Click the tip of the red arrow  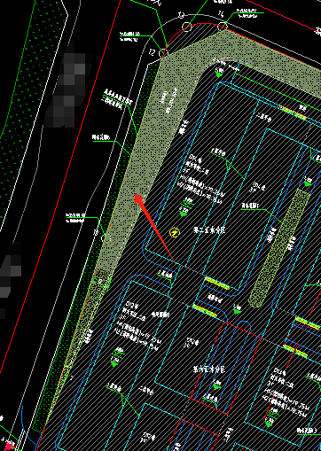pyautogui.click(x=136, y=195)
